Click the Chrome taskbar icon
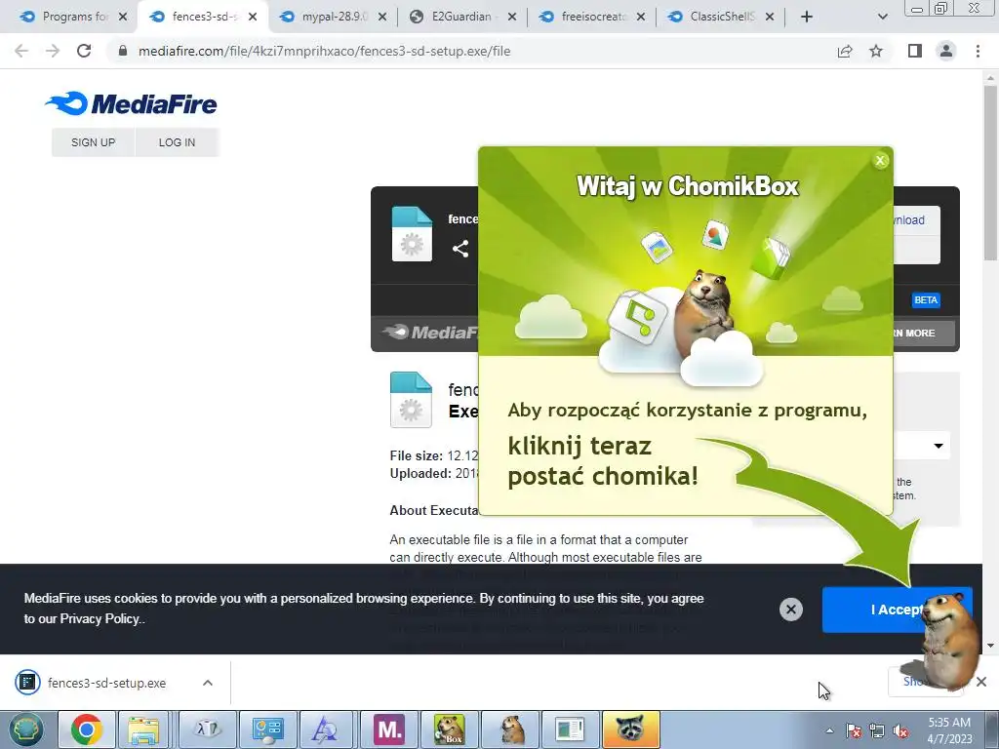This screenshot has width=999, height=749. (x=86, y=729)
